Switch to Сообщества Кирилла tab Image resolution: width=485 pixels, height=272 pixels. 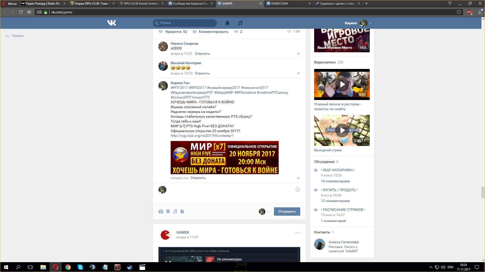pos(190,4)
